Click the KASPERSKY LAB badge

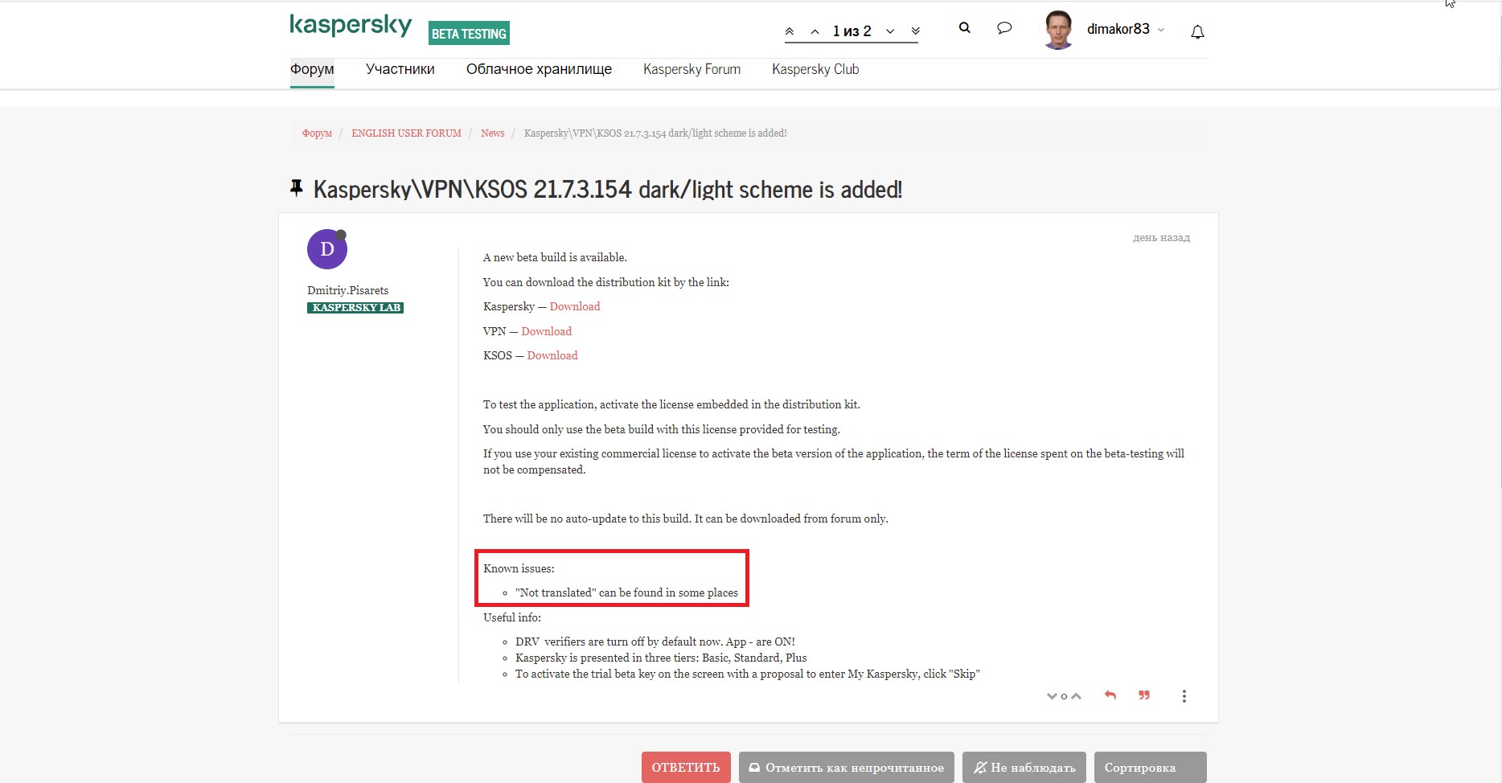tap(355, 308)
